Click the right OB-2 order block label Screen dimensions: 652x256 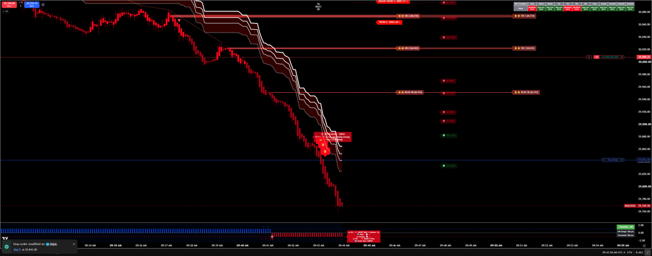click(x=524, y=48)
